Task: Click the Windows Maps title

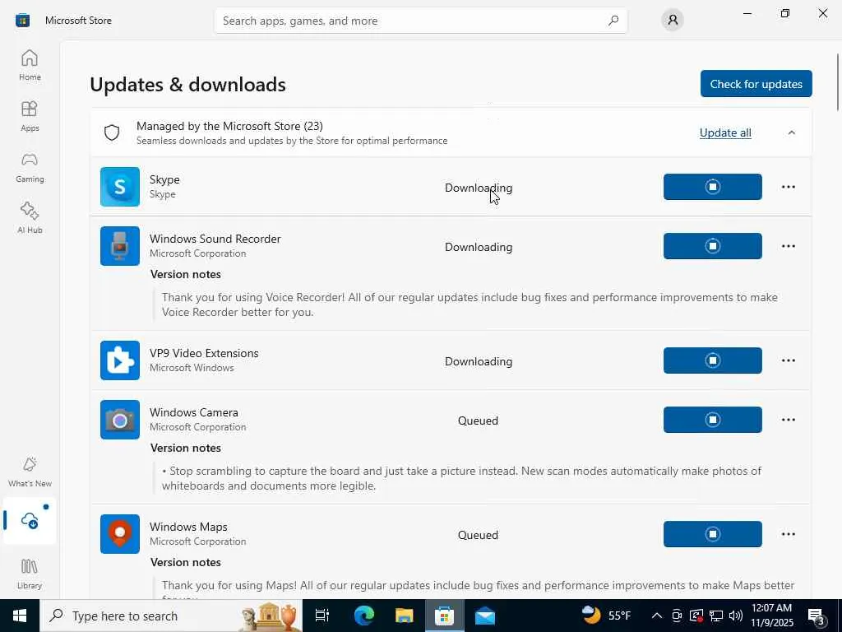Action: [188, 527]
